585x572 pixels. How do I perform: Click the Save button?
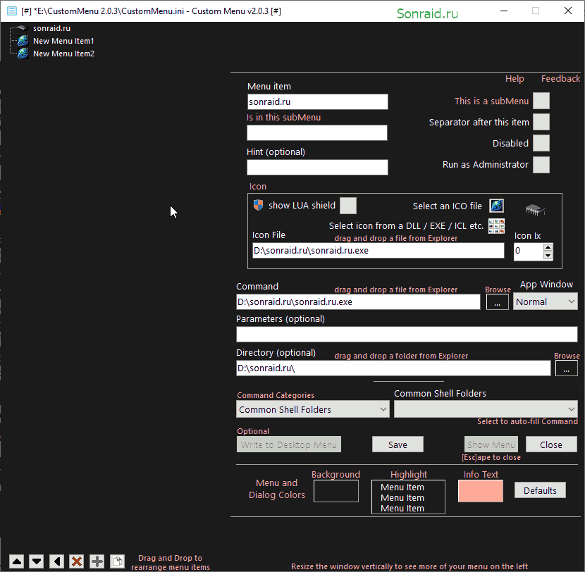point(398,444)
